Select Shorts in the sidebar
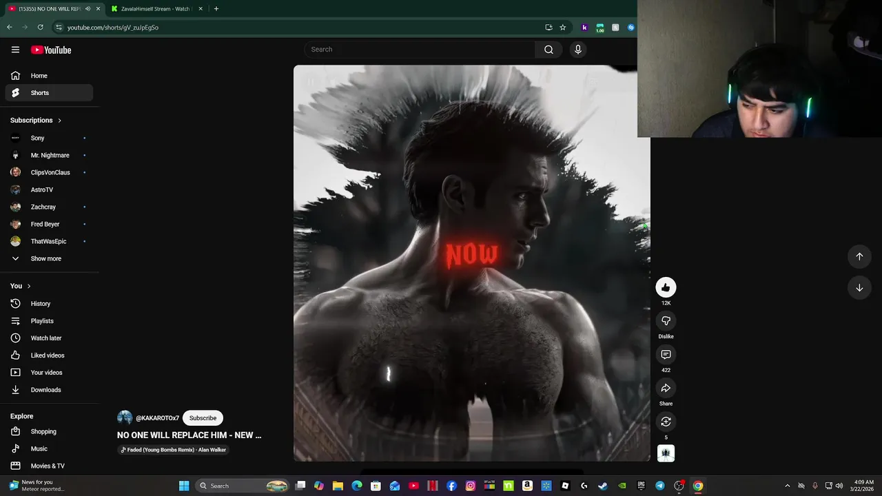The height and width of the screenshot is (496, 882). click(49, 93)
